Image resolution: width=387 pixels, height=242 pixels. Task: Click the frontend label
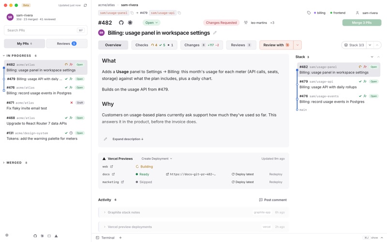[338, 13]
